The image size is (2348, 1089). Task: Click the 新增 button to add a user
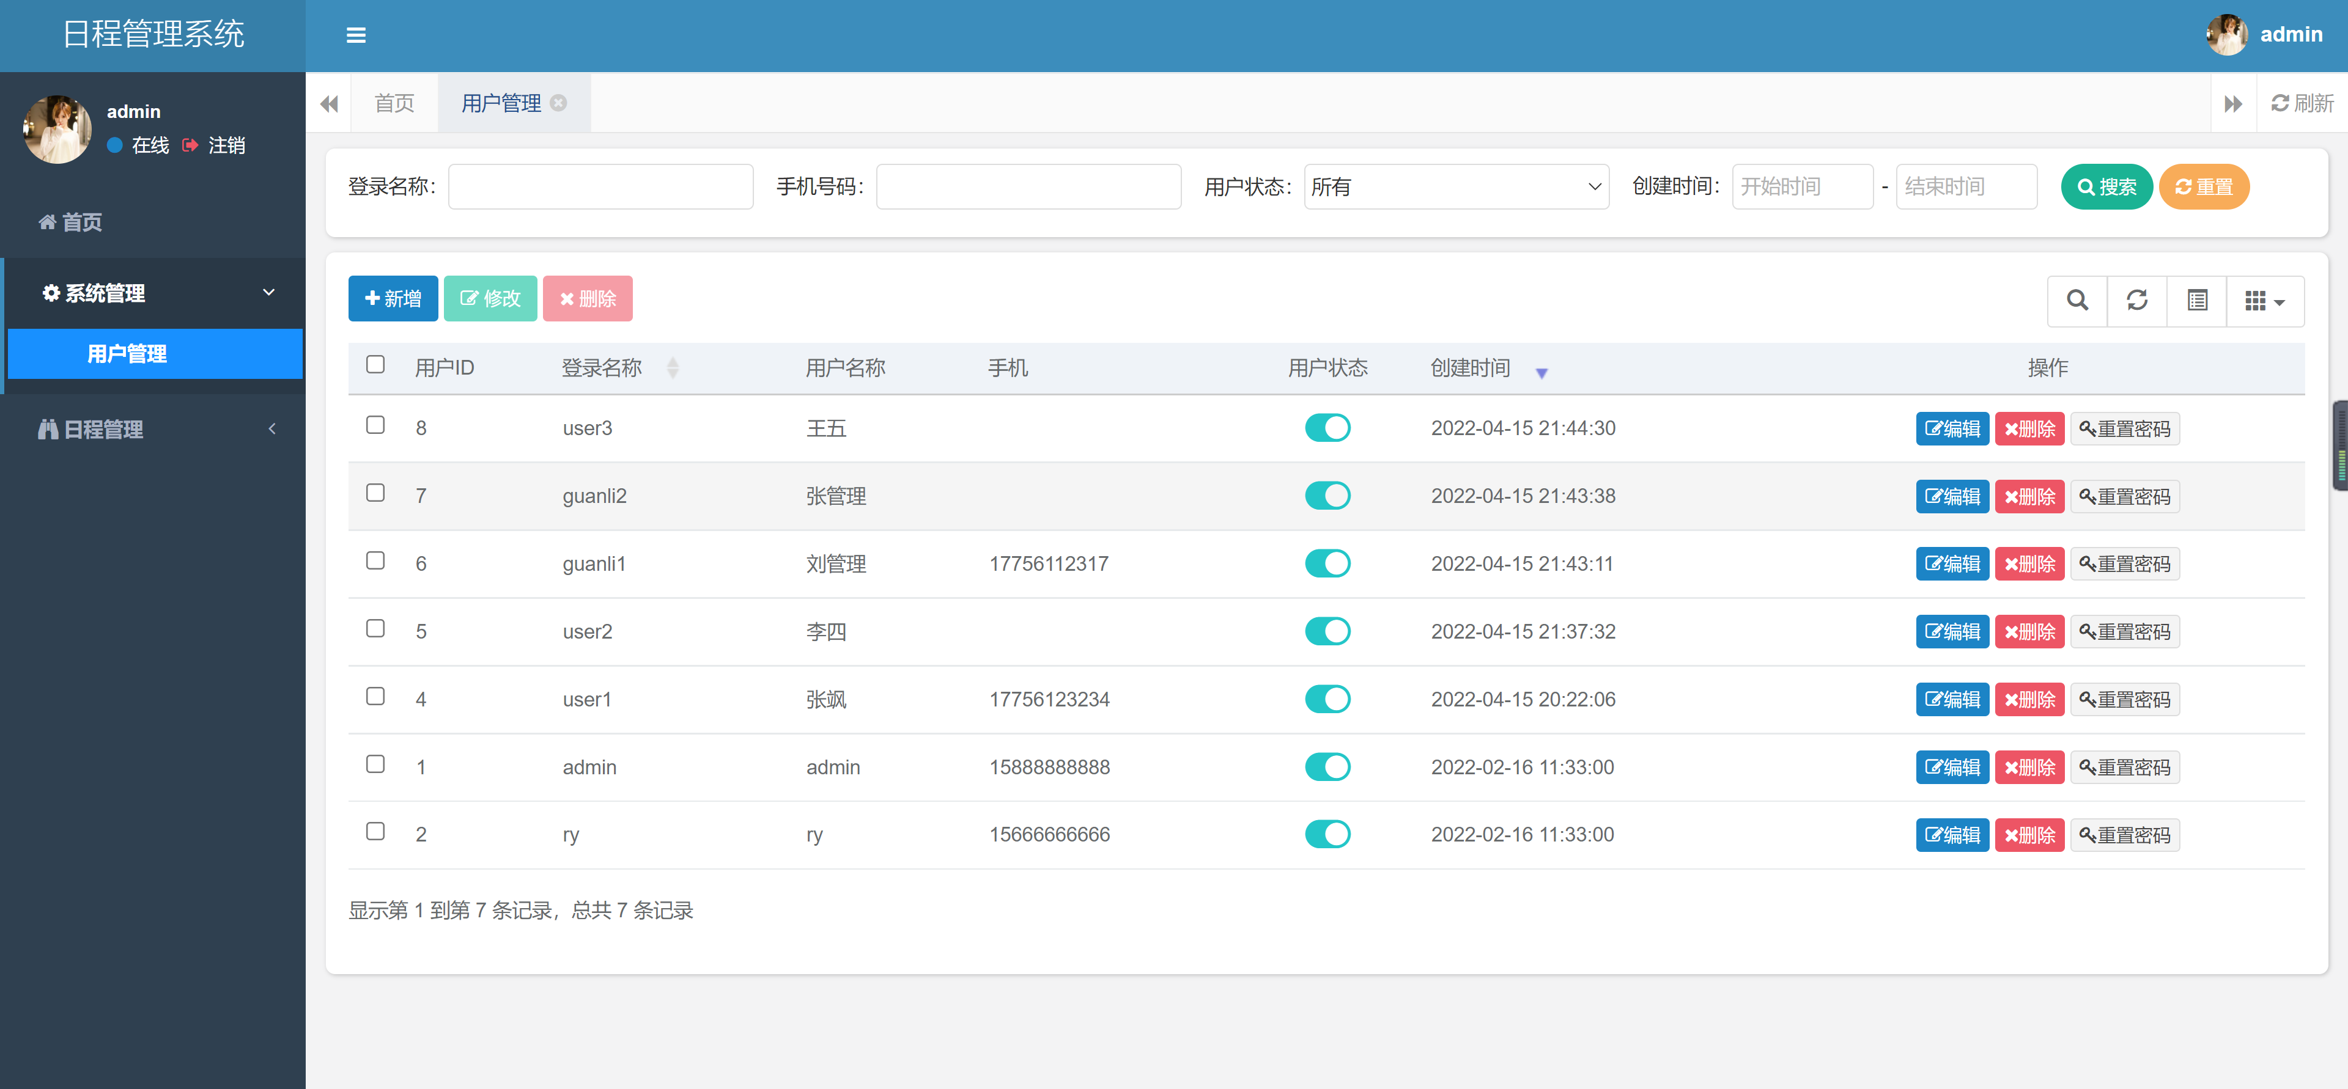tap(393, 298)
